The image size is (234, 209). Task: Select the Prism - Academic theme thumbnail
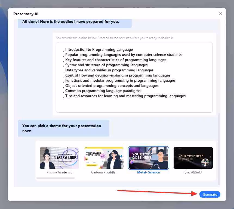59,158
